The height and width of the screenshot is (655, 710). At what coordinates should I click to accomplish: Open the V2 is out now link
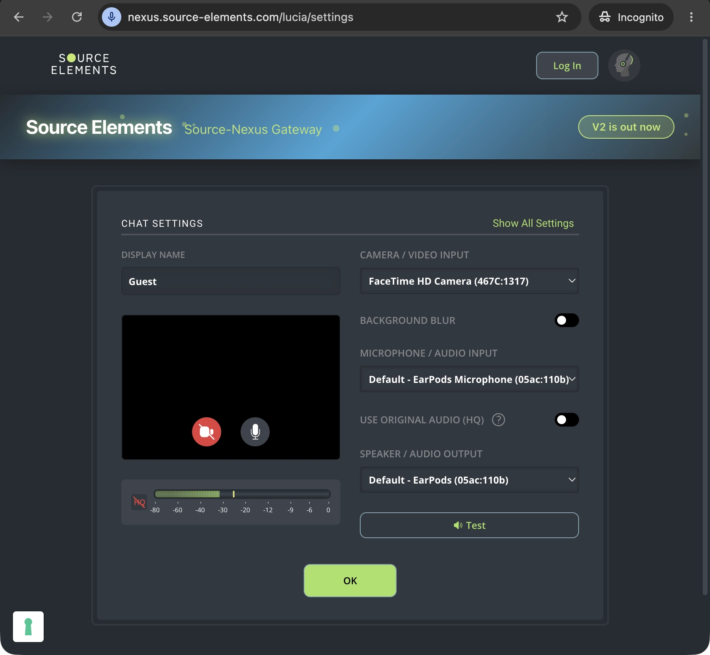[x=626, y=127]
